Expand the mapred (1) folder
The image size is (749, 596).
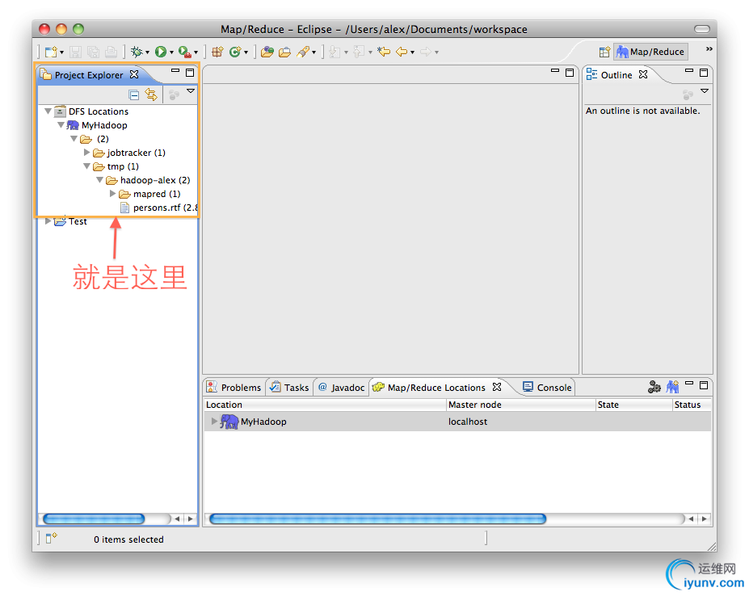[x=112, y=193]
